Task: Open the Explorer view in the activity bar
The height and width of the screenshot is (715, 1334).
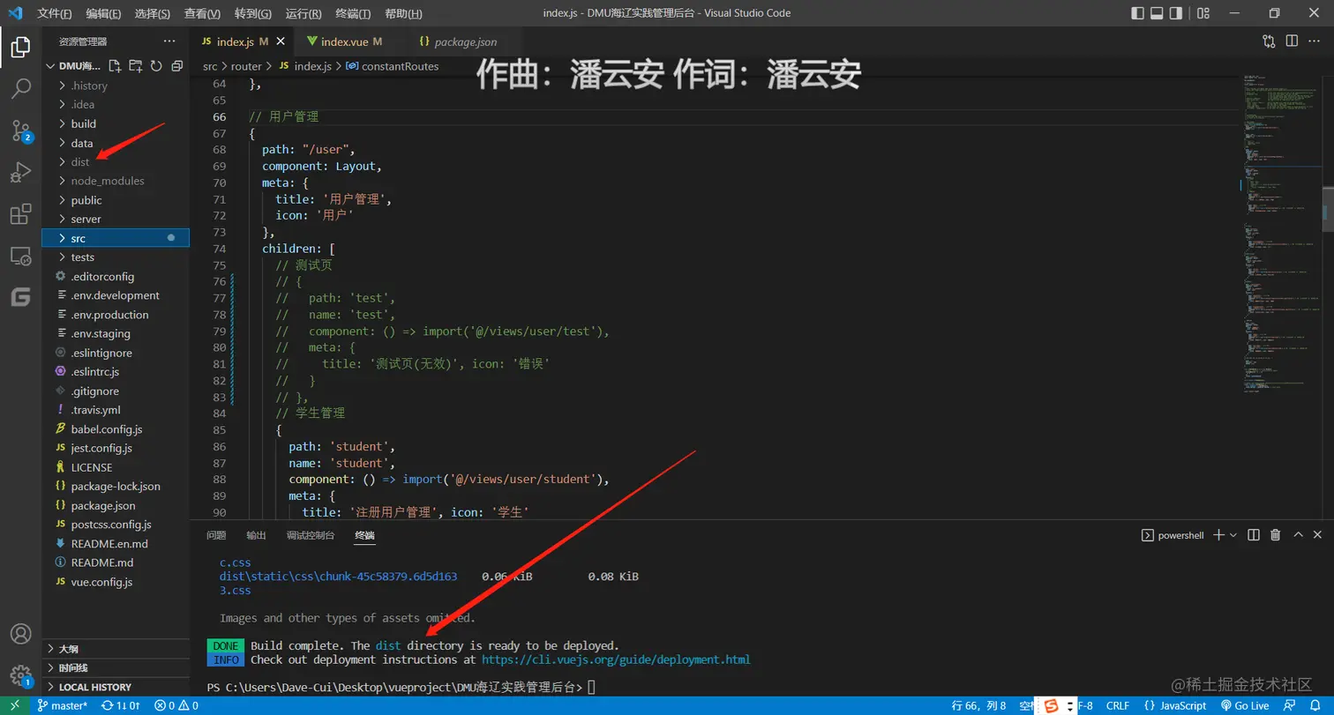Action: pyautogui.click(x=20, y=47)
